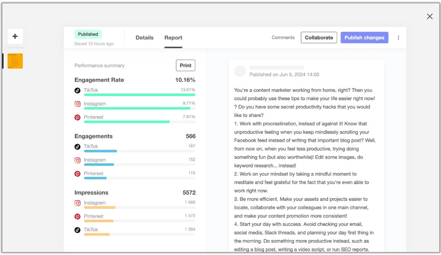Click the post body text preview
The height and width of the screenshot is (255, 441).
coord(305,170)
